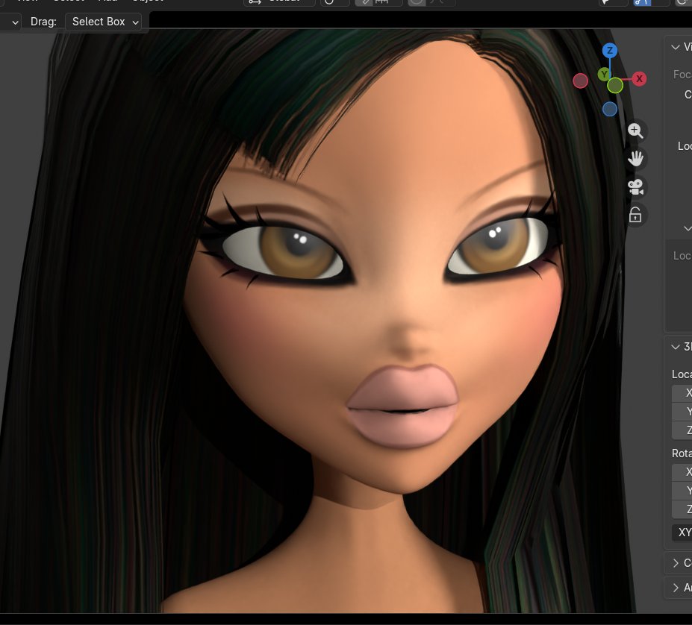Click the Location Y field
Viewport: 692px width, 625px height.
682,412
